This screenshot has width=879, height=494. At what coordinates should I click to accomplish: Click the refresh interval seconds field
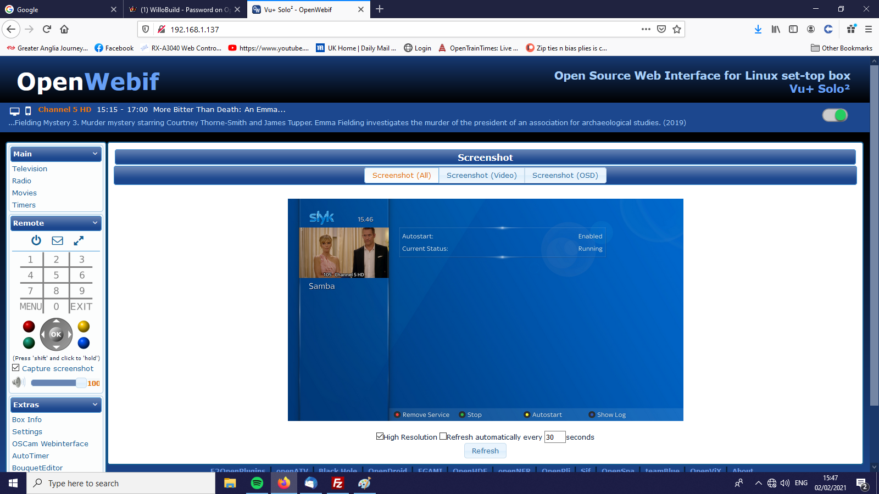pos(555,437)
